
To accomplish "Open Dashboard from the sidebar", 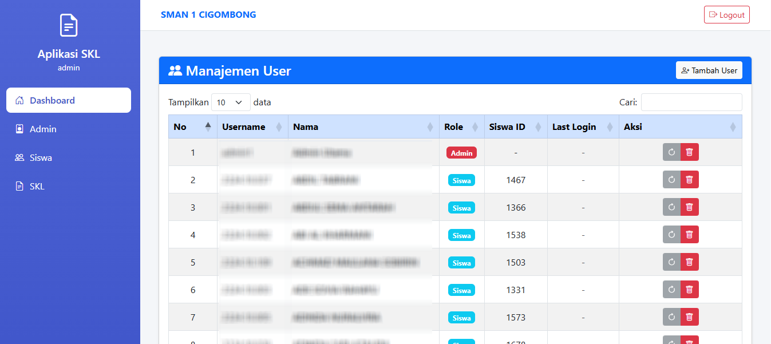I will coord(69,100).
